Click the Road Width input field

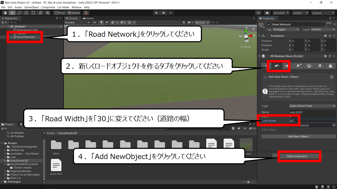[x=313, y=121]
